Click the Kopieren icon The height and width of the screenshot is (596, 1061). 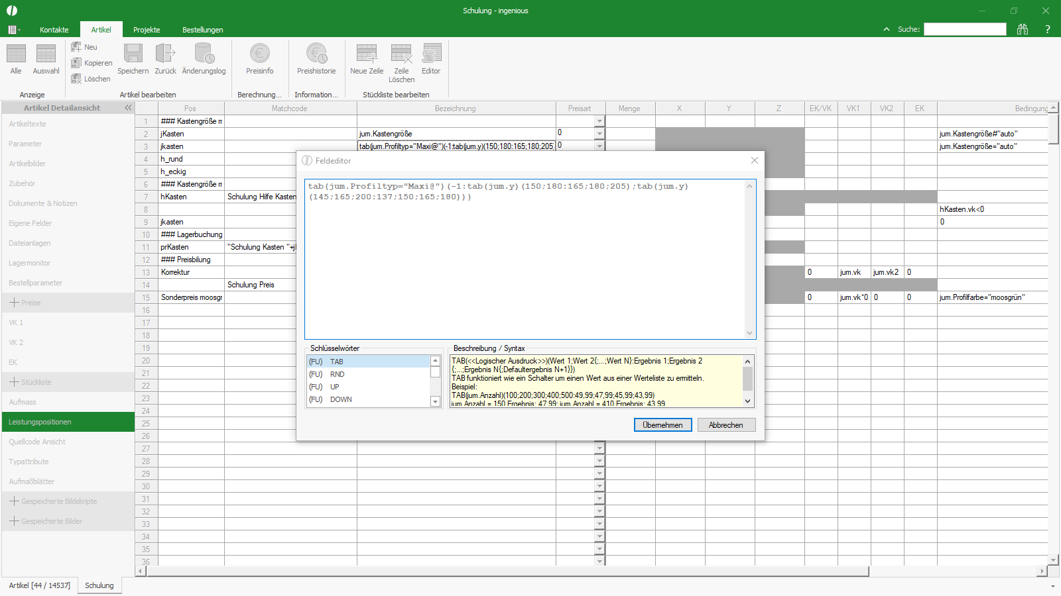(x=76, y=63)
